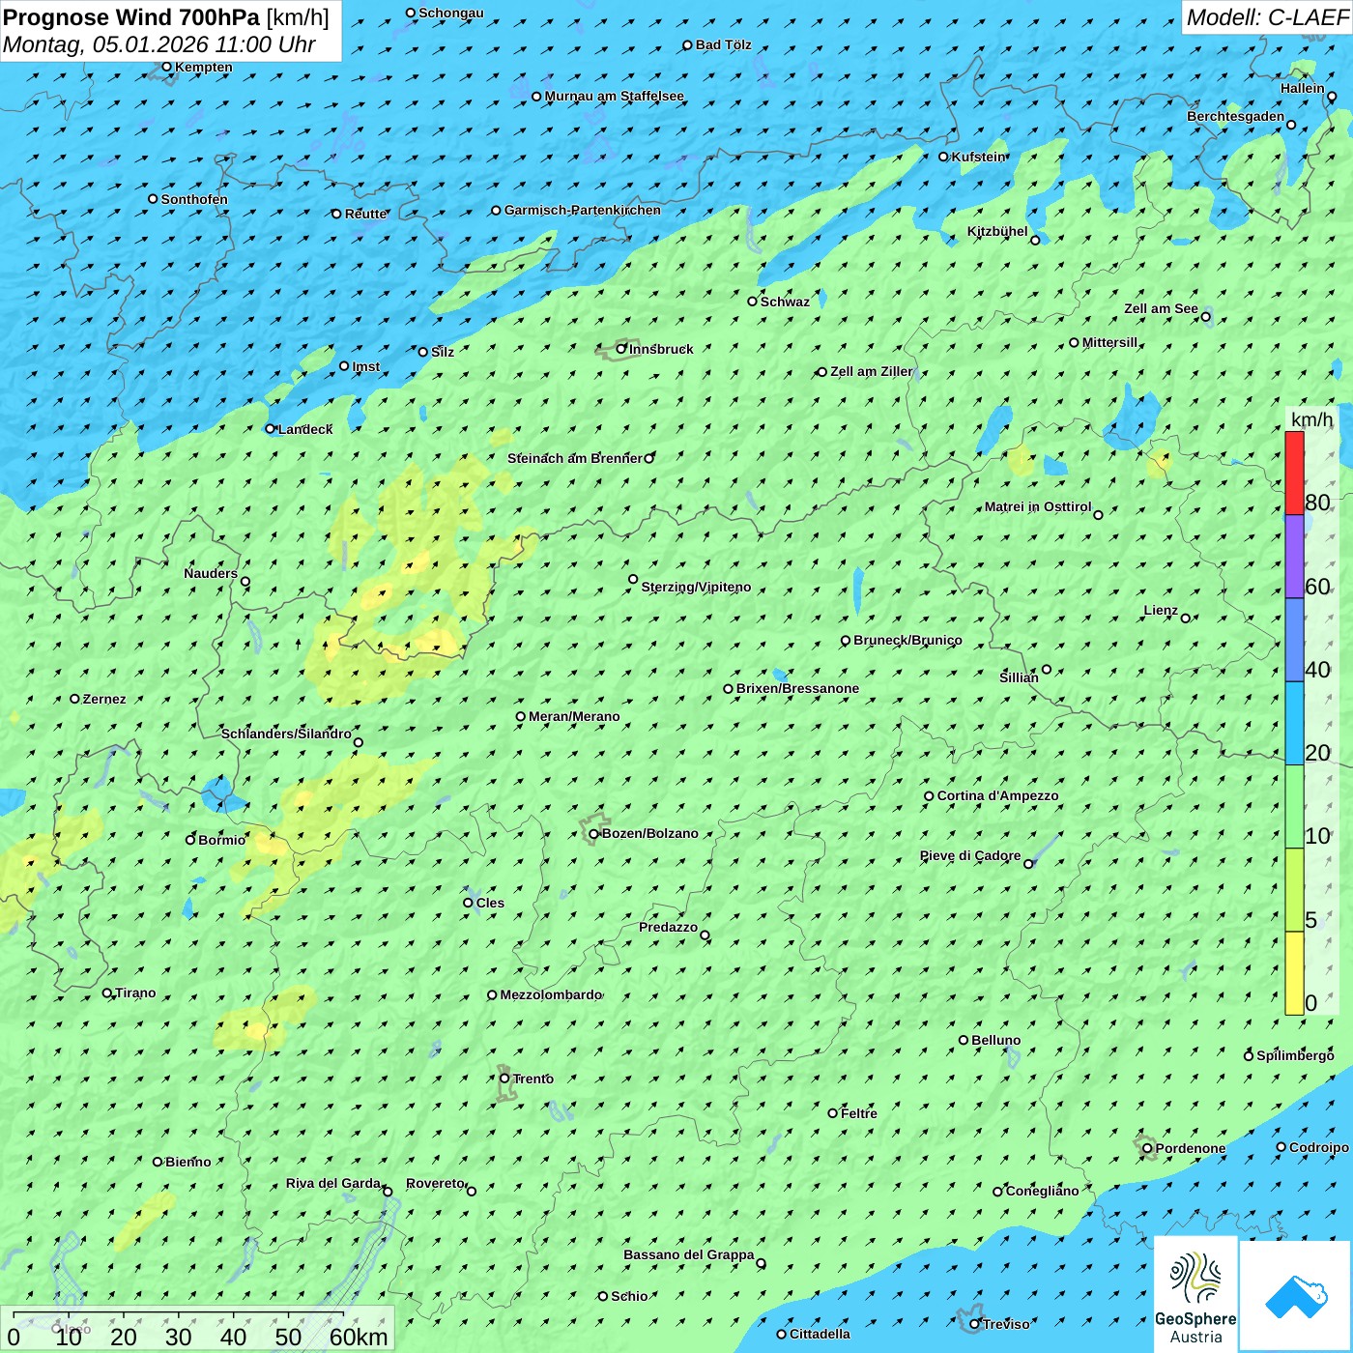Viewport: 1353px width, 1353px height.
Task: Click the Meran/Merano city label
Action: pos(574,716)
